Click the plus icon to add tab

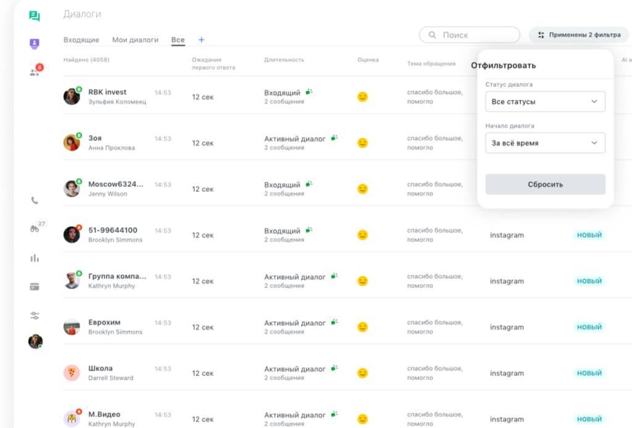(201, 40)
